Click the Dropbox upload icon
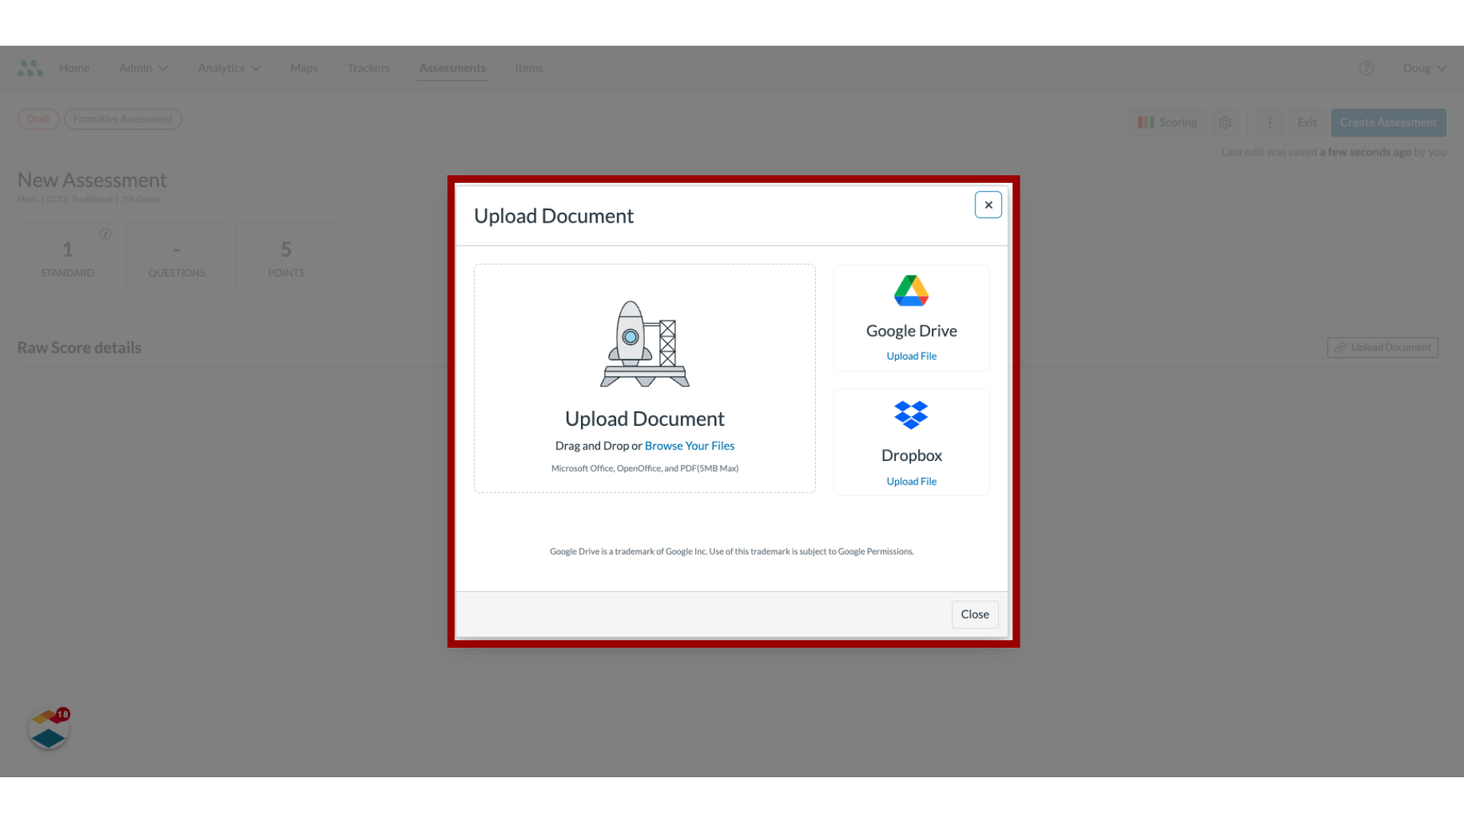 coord(911,415)
